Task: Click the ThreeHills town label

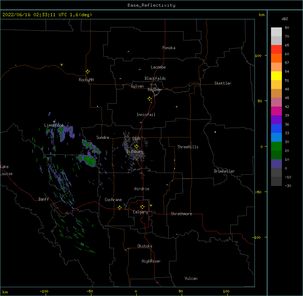Action: click(188, 147)
